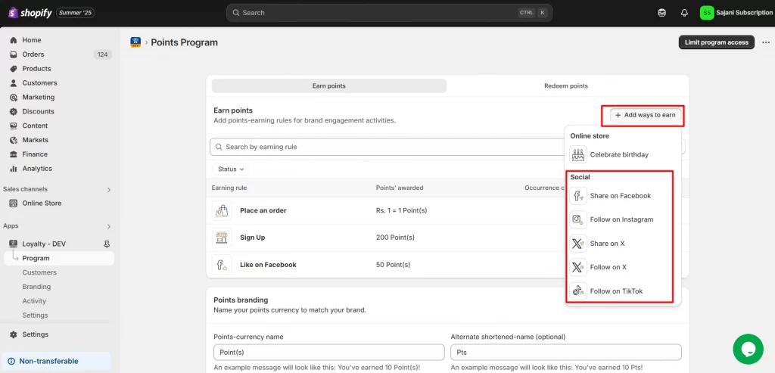This screenshot has width=775, height=373.
Task: Open the Activity subpage
Action: point(34,301)
